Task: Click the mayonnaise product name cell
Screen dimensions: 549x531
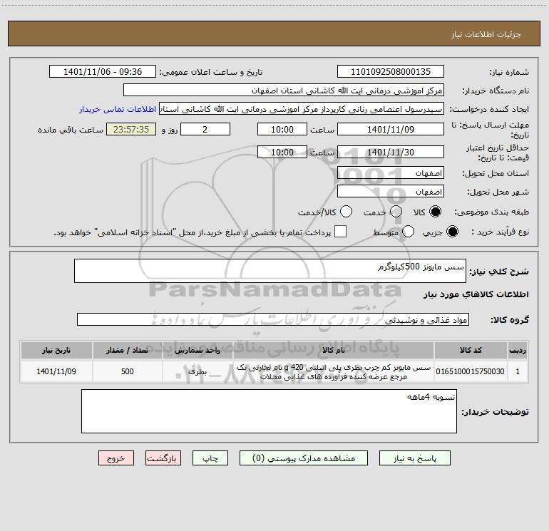Action: 334,371
